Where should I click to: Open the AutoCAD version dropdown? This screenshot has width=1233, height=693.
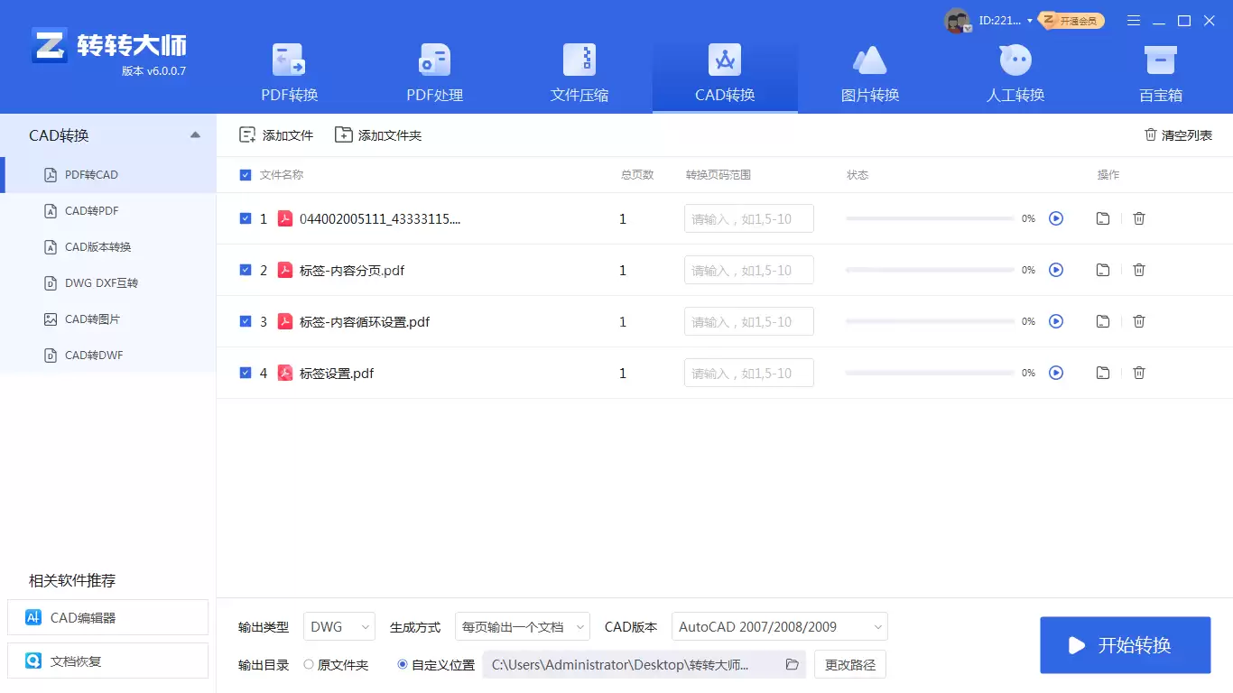tap(778, 626)
